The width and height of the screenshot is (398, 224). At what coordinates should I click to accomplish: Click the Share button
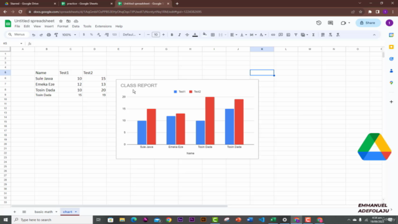click(x=368, y=23)
